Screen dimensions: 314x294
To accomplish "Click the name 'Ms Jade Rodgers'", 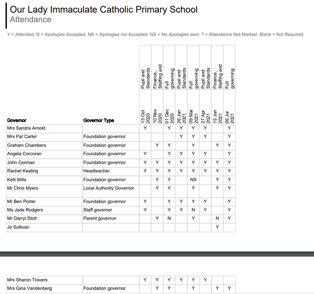I will [x=25, y=210].
